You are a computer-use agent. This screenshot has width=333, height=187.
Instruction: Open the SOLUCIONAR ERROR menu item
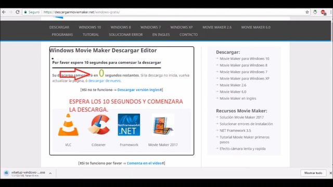[126, 35]
